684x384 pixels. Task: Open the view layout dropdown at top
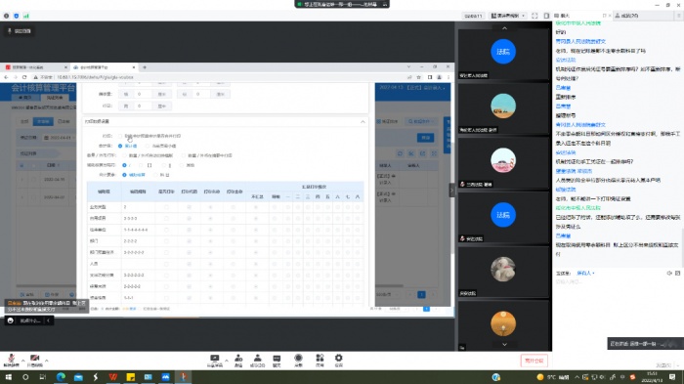tap(508, 16)
